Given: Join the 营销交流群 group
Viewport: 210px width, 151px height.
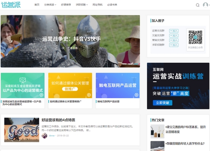Looking at the screenshot, I should tap(174, 40).
